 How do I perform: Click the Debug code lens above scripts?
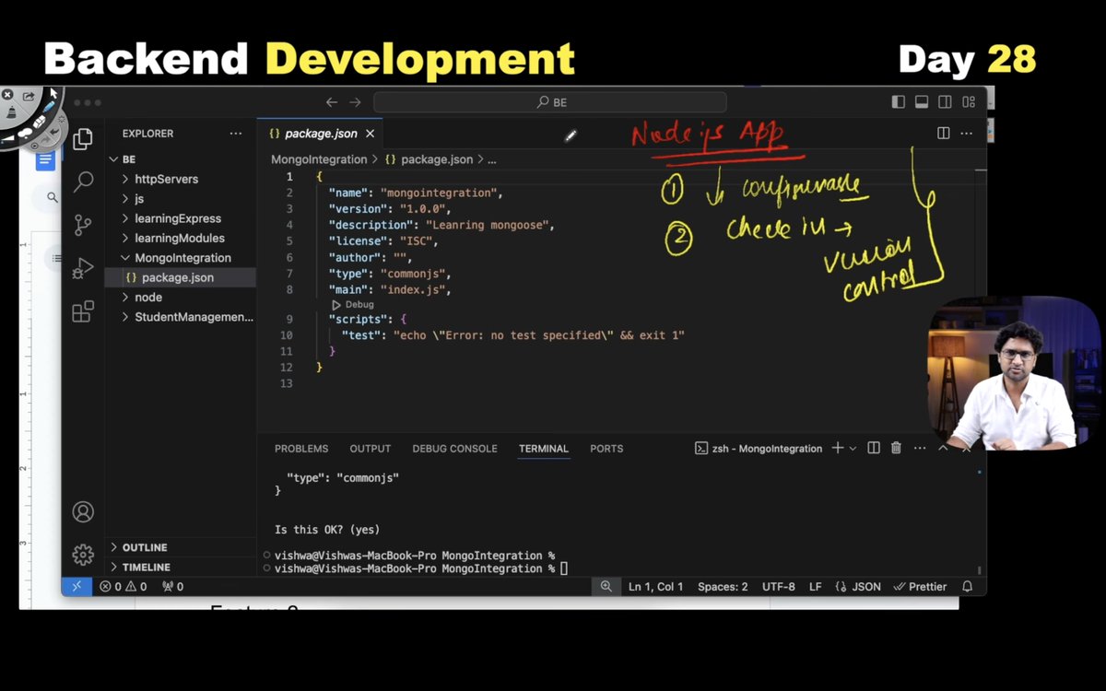(353, 304)
